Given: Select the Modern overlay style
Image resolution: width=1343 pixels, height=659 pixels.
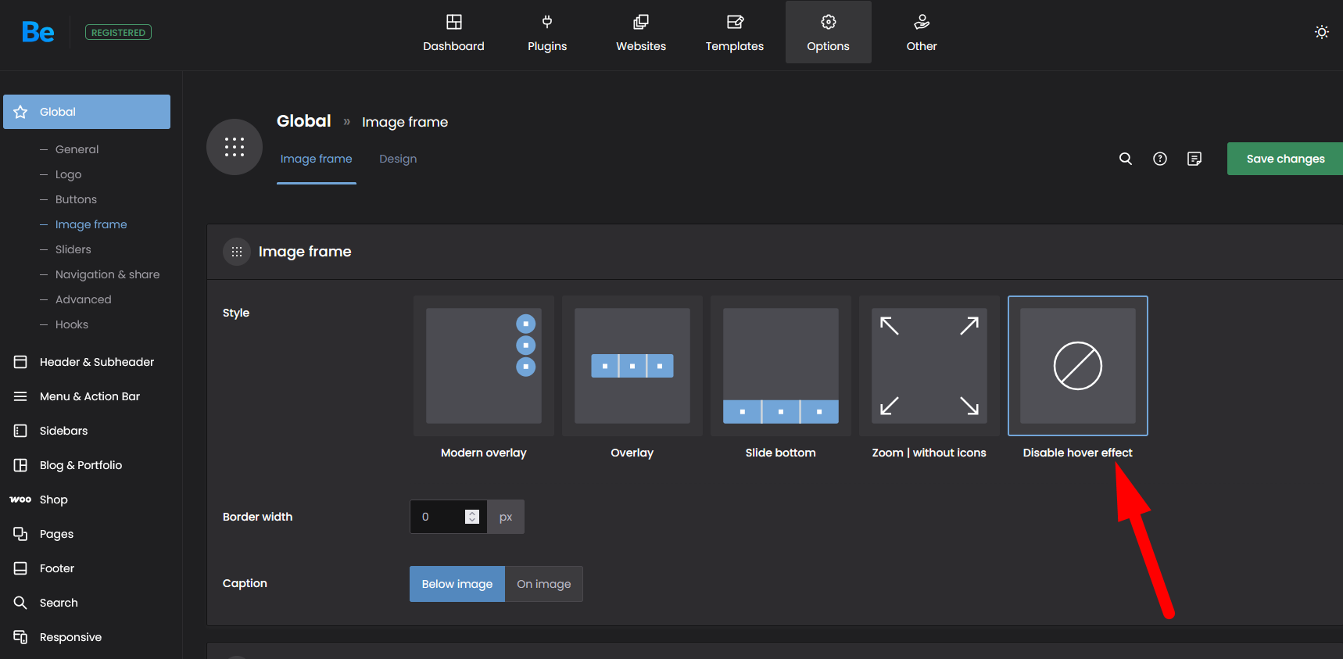Looking at the screenshot, I should pos(483,366).
